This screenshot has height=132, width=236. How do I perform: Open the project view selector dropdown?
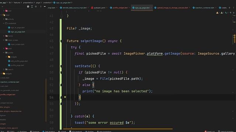point(2,7)
